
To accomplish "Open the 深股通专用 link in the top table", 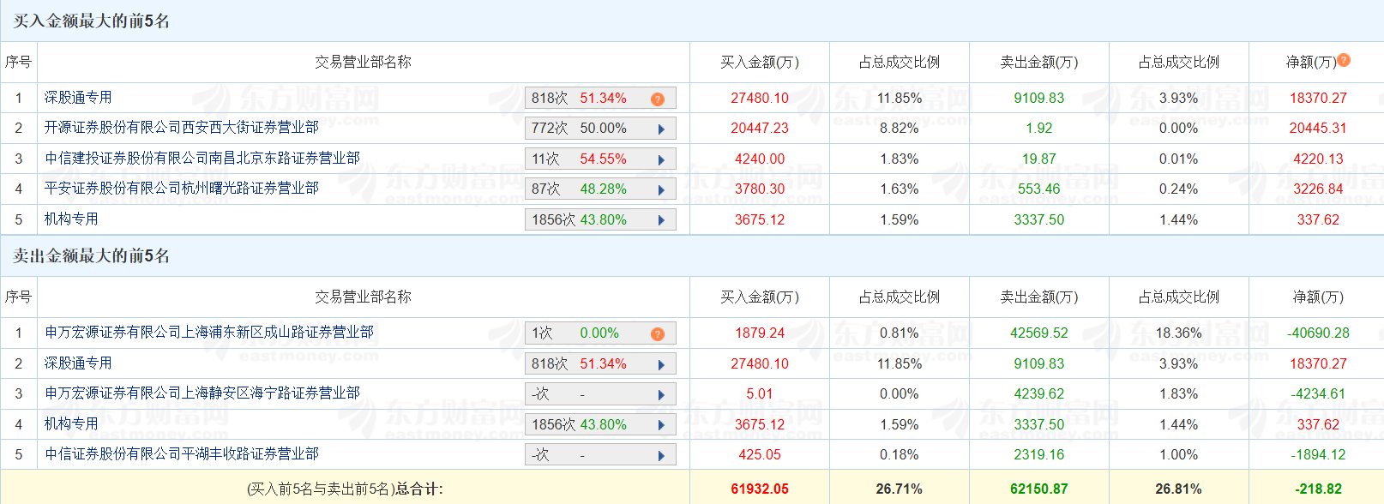I will [x=78, y=98].
